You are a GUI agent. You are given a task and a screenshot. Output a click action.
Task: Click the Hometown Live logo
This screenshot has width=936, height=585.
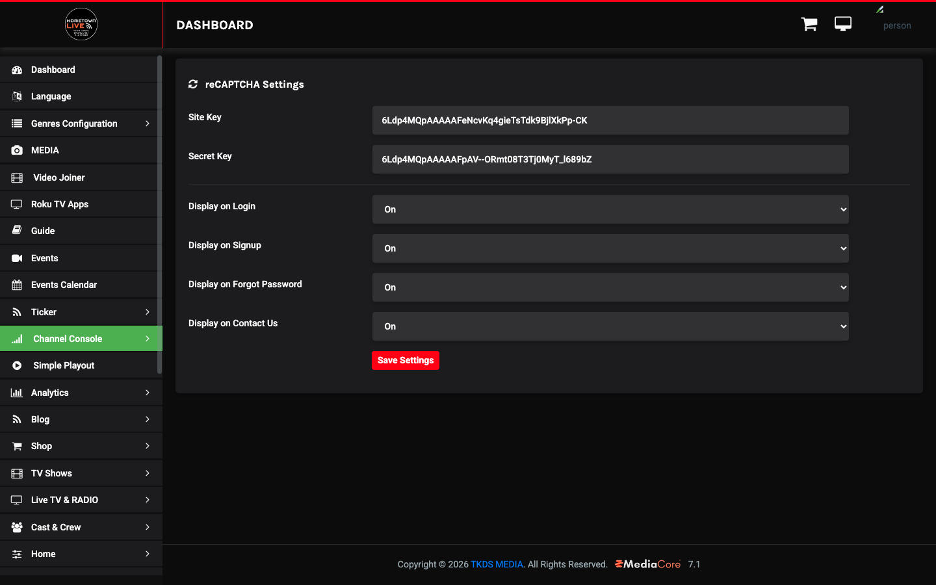pos(81,25)
